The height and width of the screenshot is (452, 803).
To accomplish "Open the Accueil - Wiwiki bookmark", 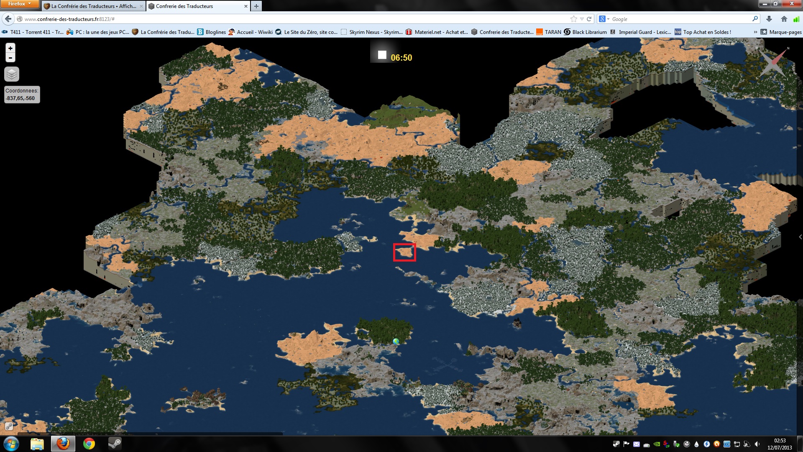I will click(x=251, y=32).
